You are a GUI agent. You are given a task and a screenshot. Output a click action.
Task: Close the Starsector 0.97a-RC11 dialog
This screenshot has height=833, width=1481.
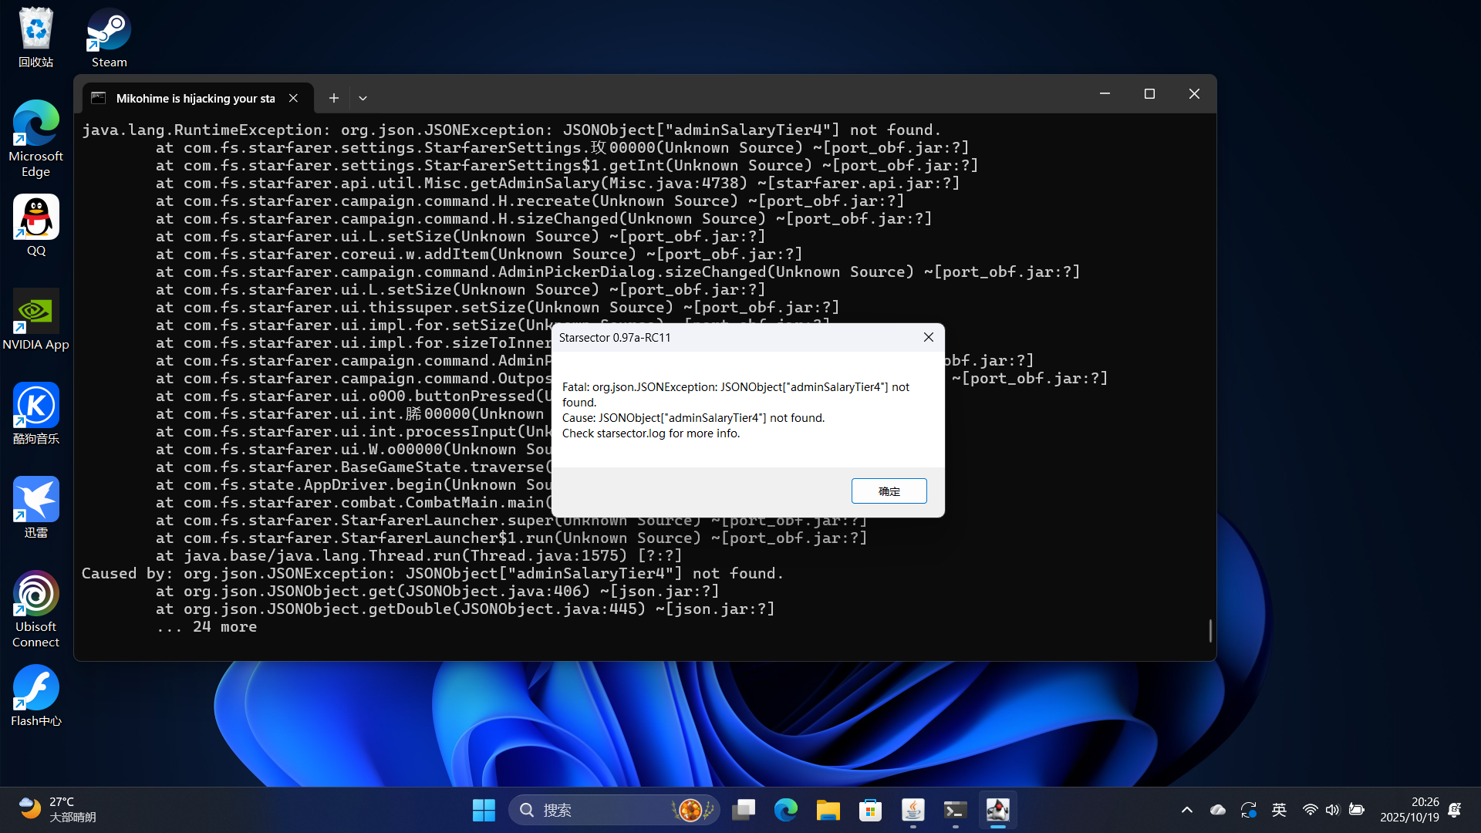pyautogui.click(x=929, y=337)
